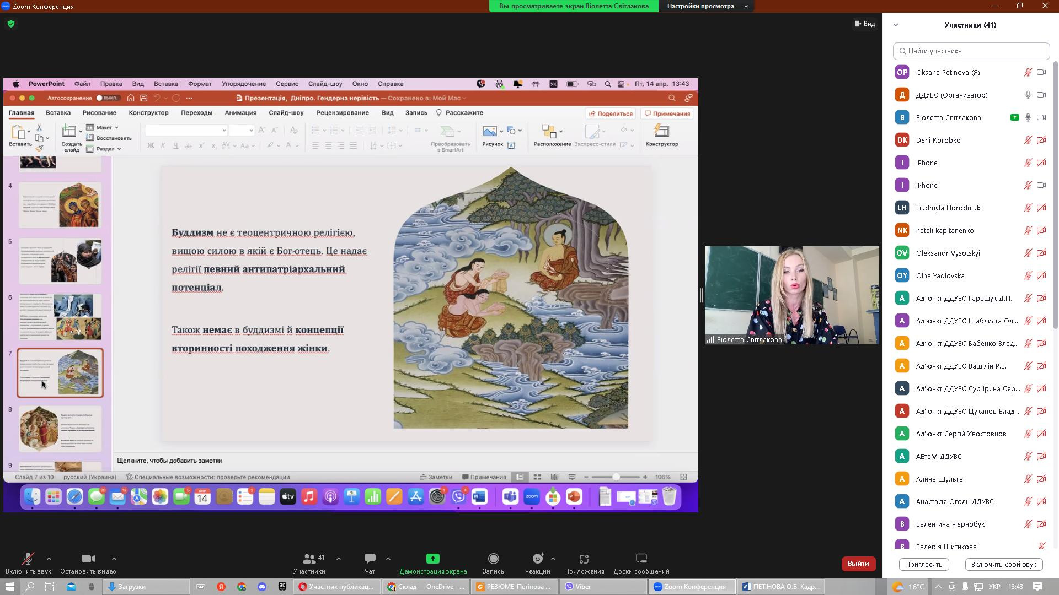Screen dimensions: 1059x595
Task: Toggle the Вид view layout button
Action: coord(865,24)
